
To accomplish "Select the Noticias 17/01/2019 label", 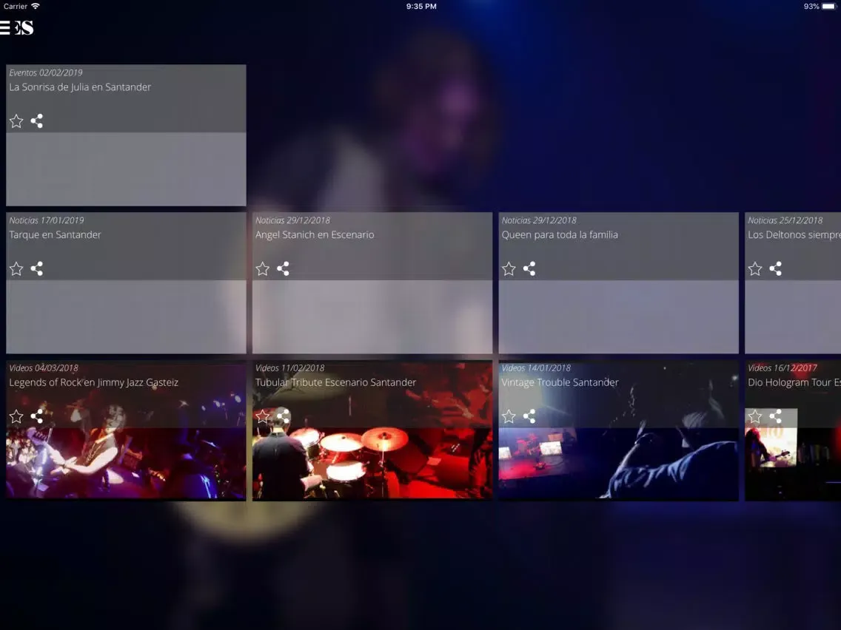I will [x=46, y=220].
